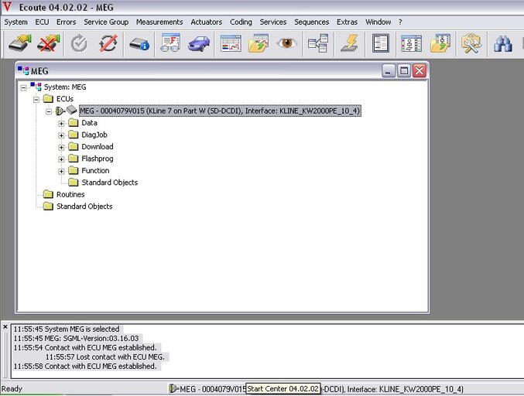Open the Actuators menu

point(206,22)
